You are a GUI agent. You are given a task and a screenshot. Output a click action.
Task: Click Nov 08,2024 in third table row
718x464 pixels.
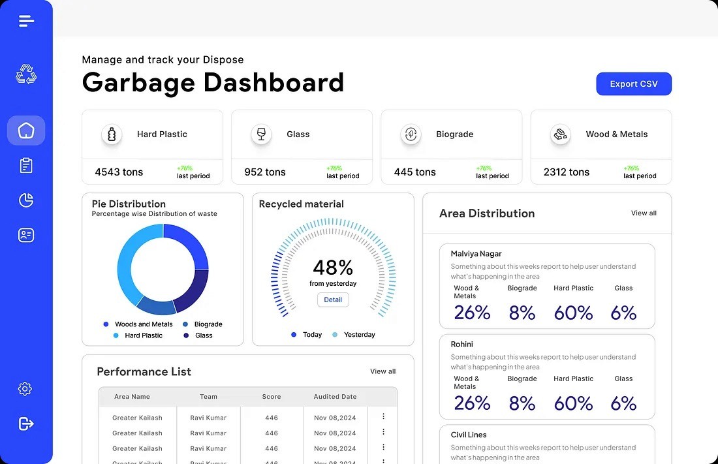[x=336, y=449]
